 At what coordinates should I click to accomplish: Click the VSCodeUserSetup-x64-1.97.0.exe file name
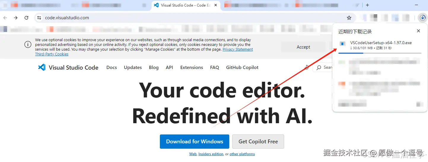tap(381, 43)
